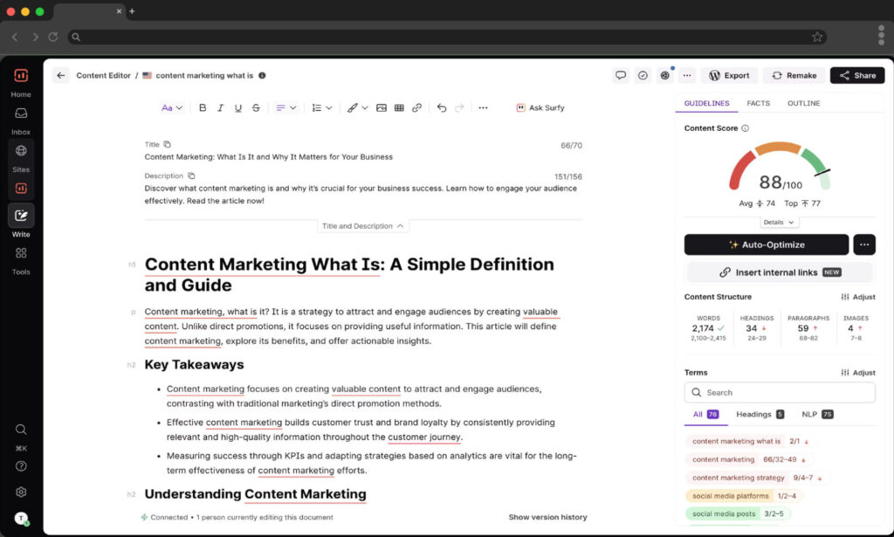Open the Tools grid icon
Screen dimensions: 894x537
21,253
